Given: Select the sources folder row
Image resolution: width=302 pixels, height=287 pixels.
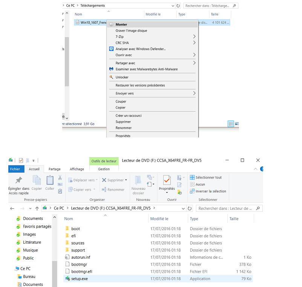Looking at the screenshot, I should click(x=158, y=243).
